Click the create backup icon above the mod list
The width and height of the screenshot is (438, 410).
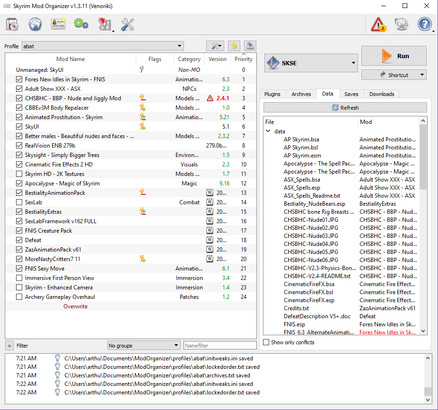(x=250, y=46)
